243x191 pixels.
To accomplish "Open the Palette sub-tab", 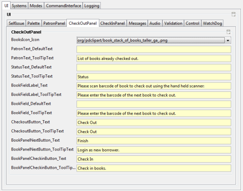I will point(34,23).
